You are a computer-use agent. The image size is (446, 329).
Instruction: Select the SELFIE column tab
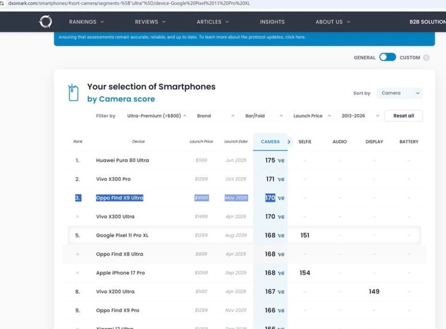pyautogui.click(x=305, y=142)
